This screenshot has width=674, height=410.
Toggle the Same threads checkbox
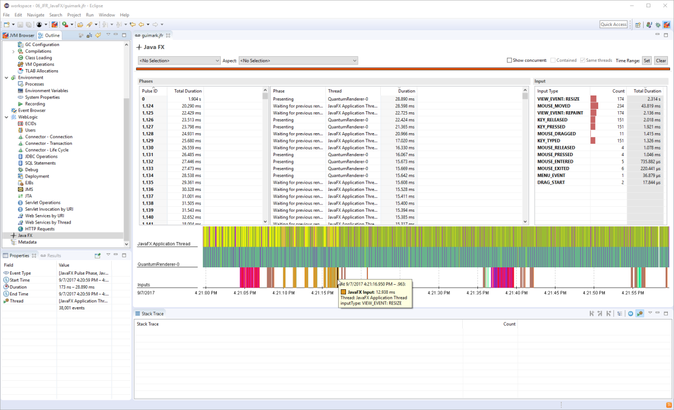[x=583, y=61]
